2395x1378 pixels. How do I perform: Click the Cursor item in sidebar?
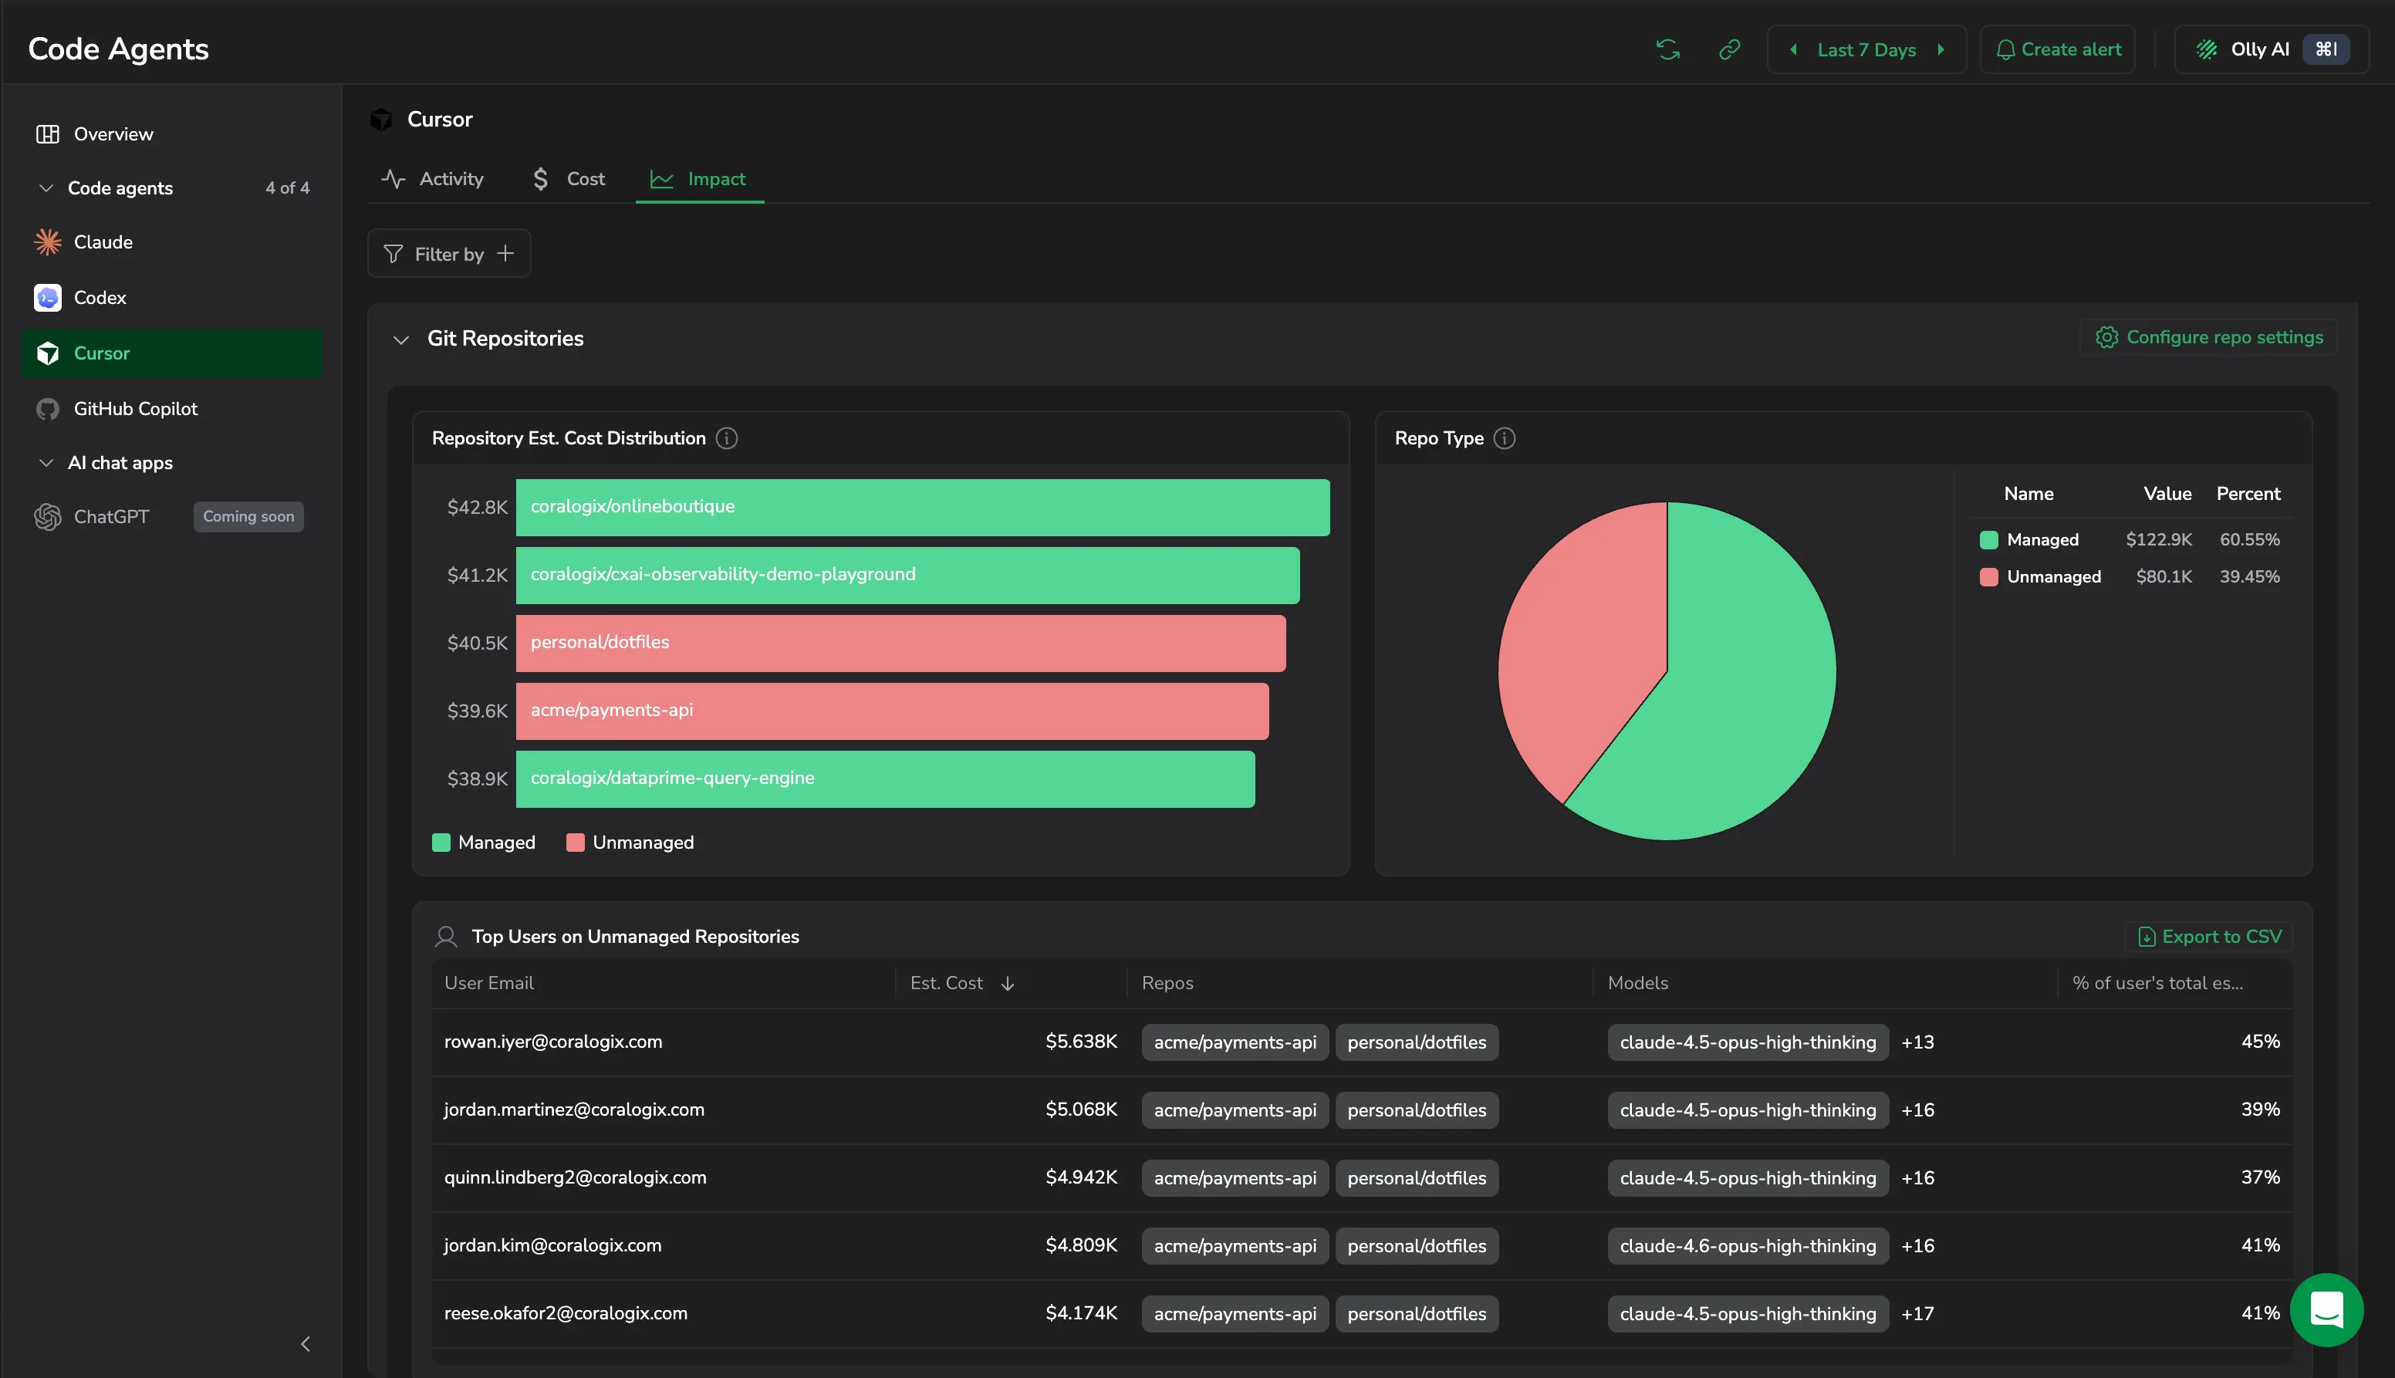[172, 353]
